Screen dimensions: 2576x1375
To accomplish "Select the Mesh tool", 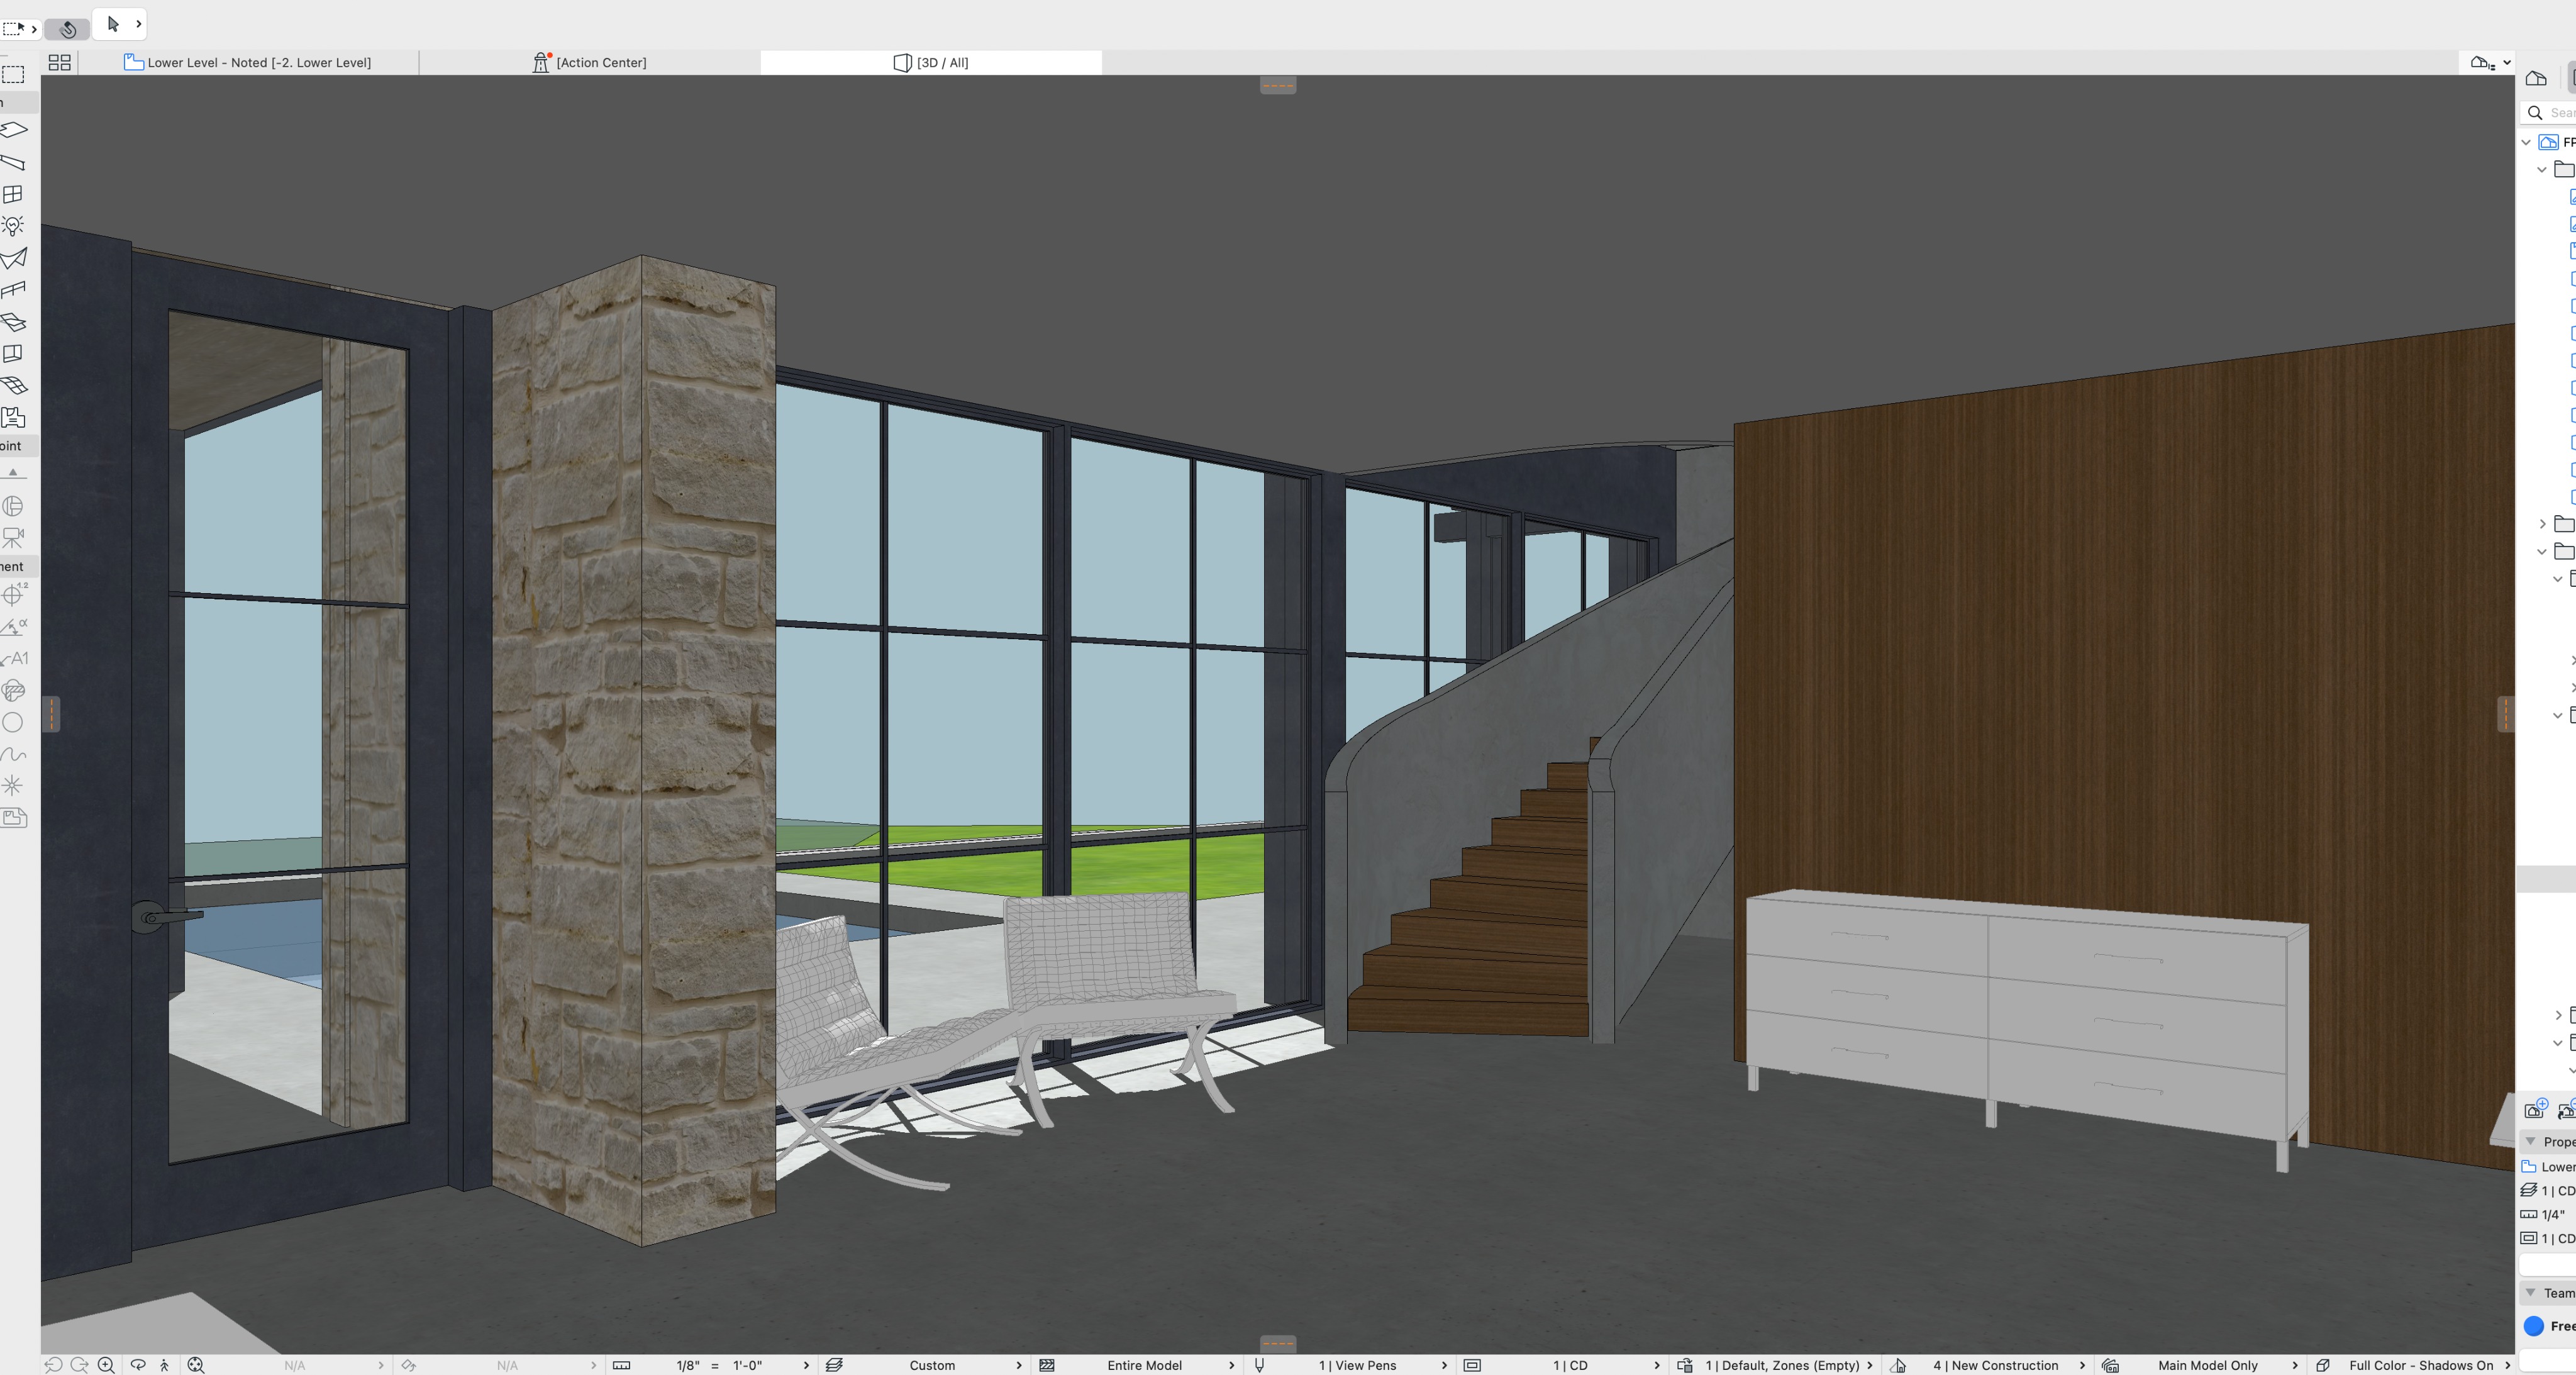I will coord(13,385).
